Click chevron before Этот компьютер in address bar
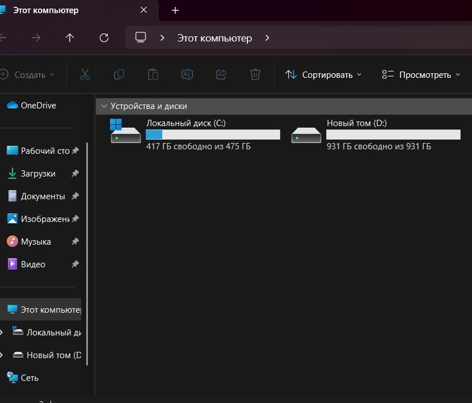472x403 pixels. [x=162, y=38]
